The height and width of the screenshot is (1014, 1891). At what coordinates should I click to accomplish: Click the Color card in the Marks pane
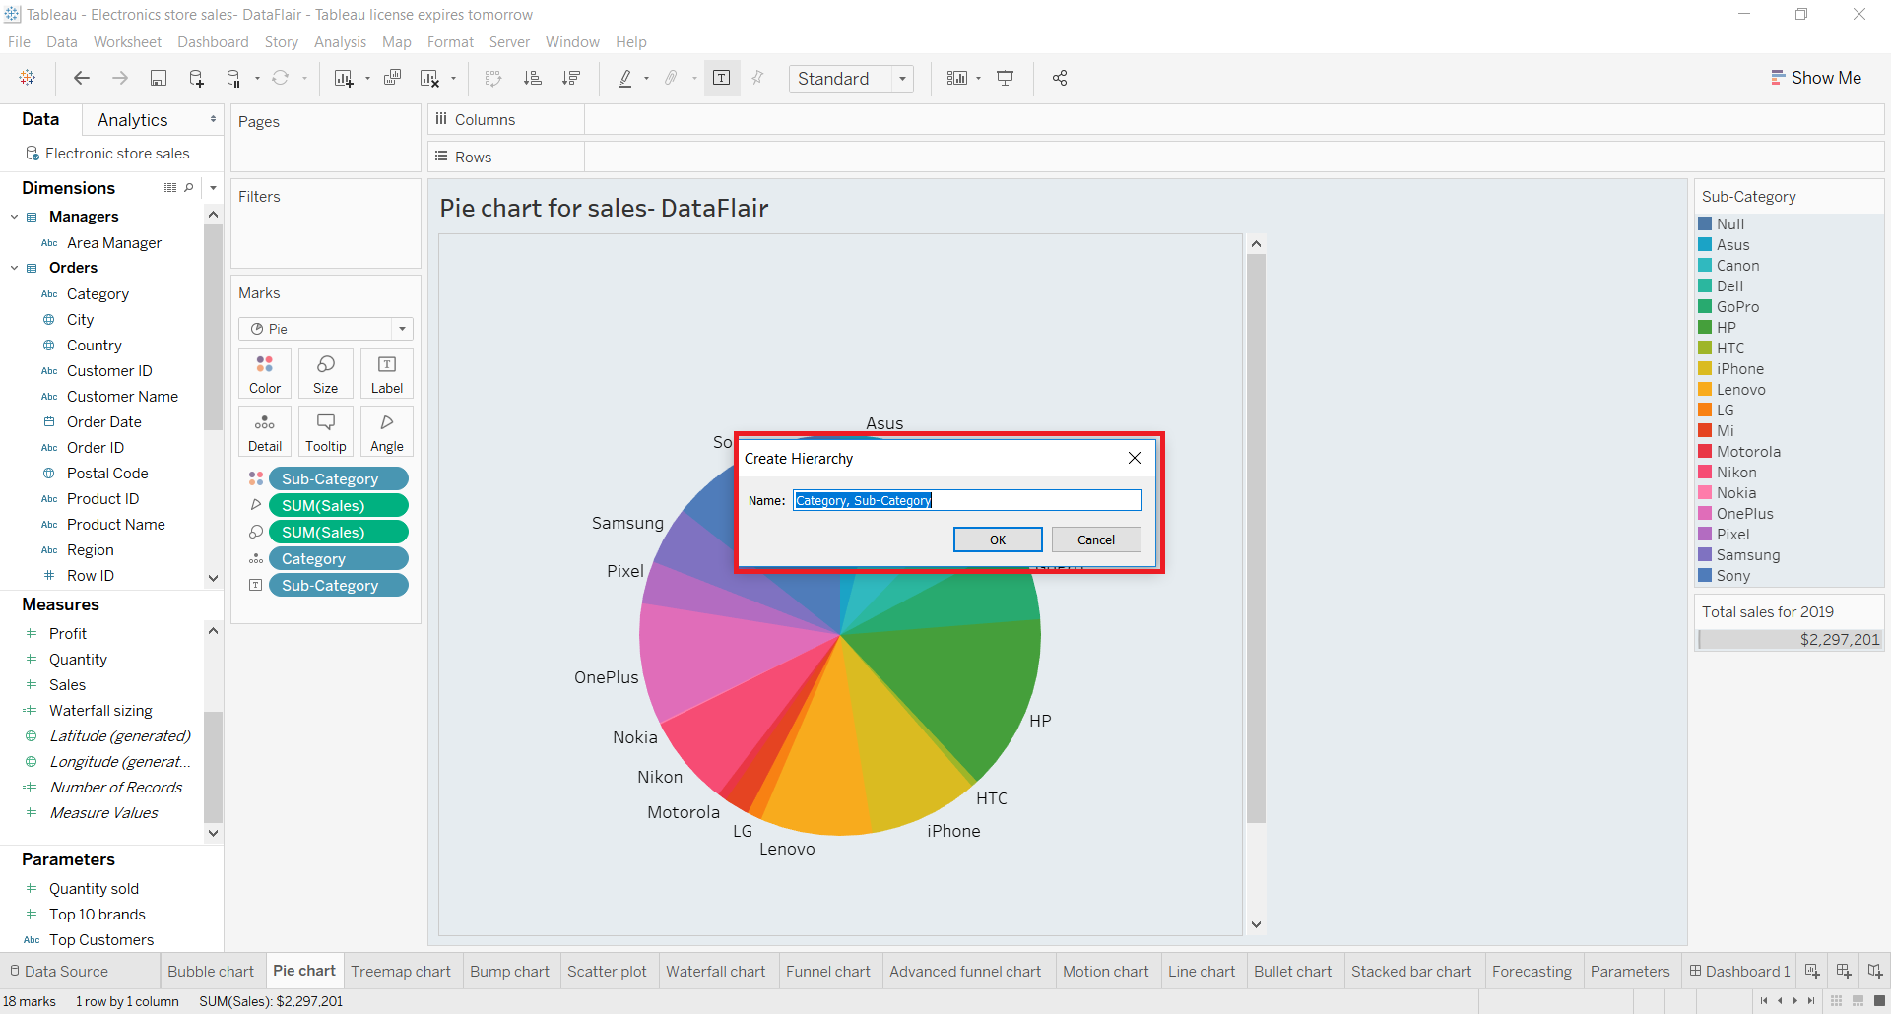pyautogui.click(x=264, y=373)
